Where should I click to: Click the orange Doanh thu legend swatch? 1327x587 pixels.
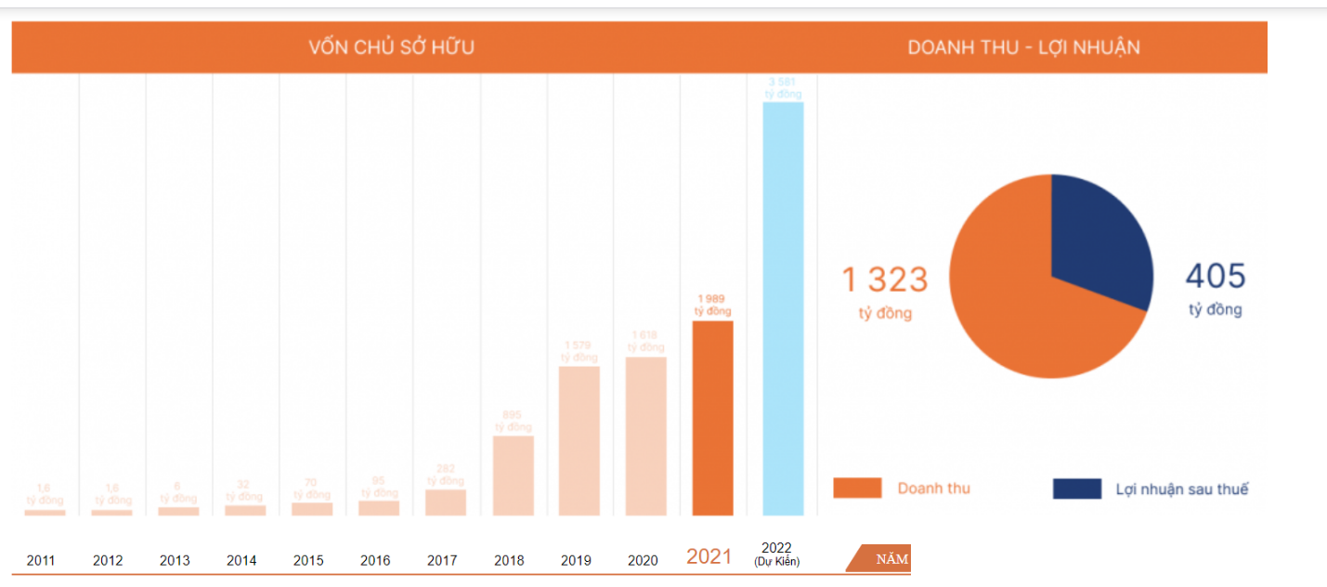(x=856, y=488)
